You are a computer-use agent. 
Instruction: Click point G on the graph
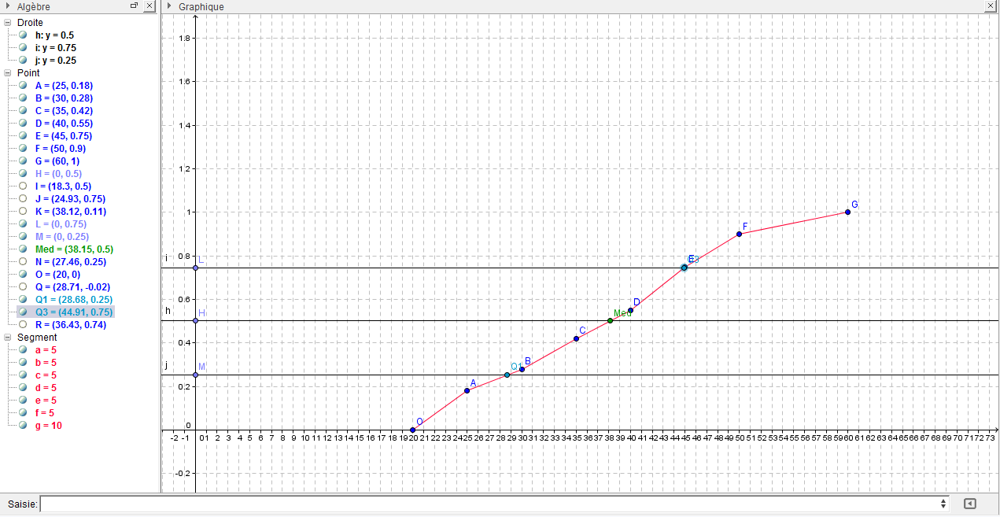click(x=847, y=212)
